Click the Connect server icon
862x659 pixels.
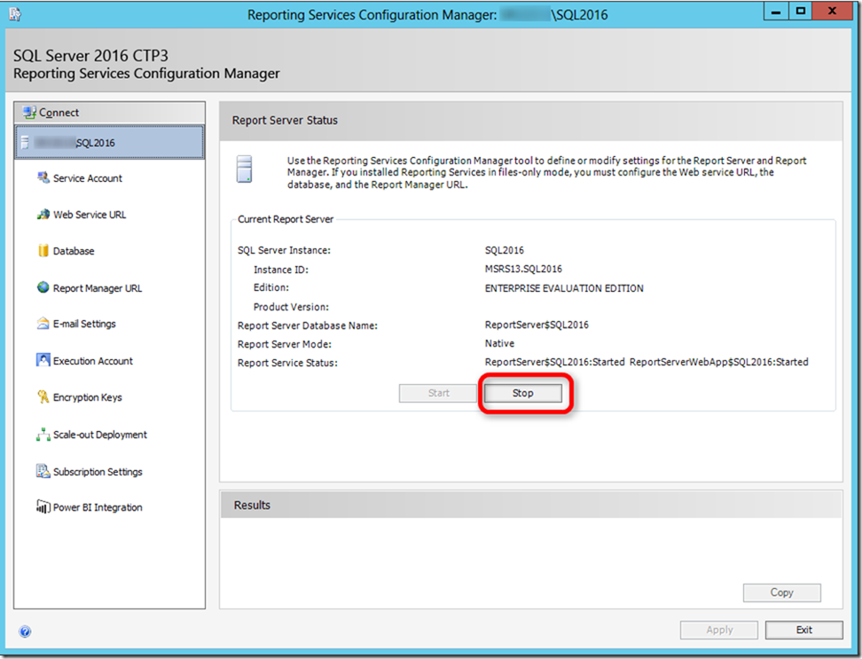(29, 113)
